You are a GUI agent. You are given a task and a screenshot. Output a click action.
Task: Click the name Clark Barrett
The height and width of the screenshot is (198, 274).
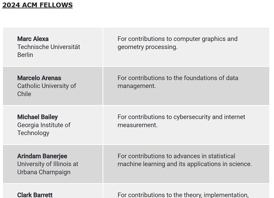35,195
